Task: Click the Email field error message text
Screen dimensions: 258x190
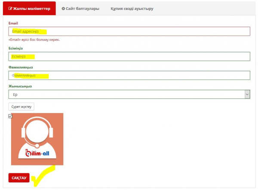Action: coord(34,40)
